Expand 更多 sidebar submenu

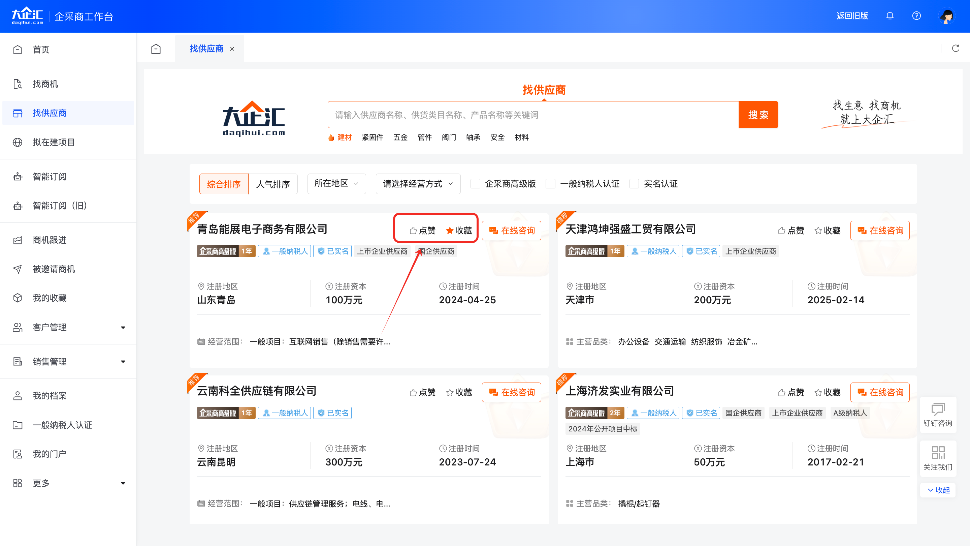coord(68,483)
